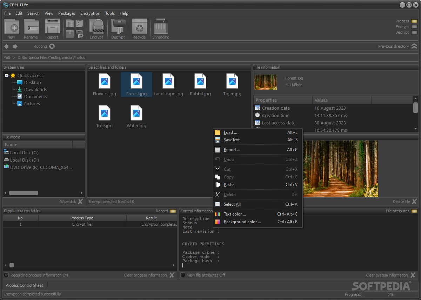
Task: Choose SaveText from context menu
Action: (258, 140)
